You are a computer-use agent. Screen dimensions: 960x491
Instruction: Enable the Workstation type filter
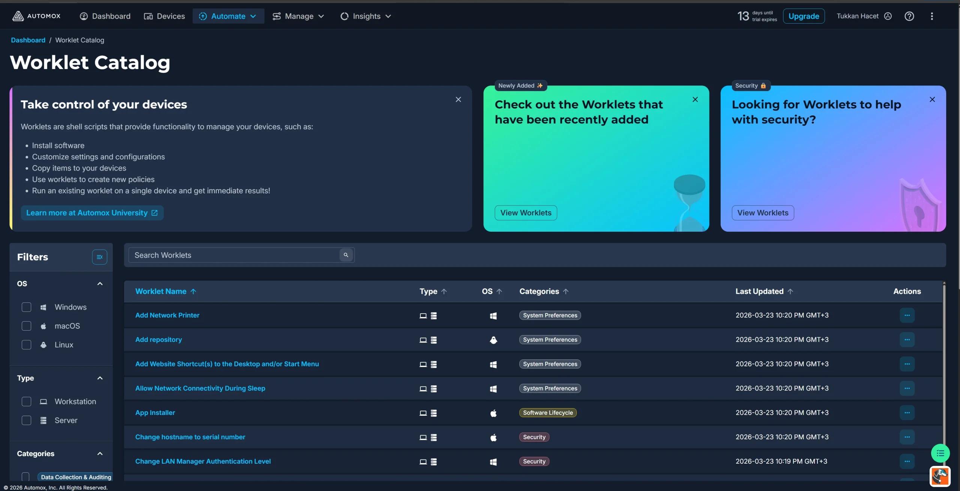(26, 401)
